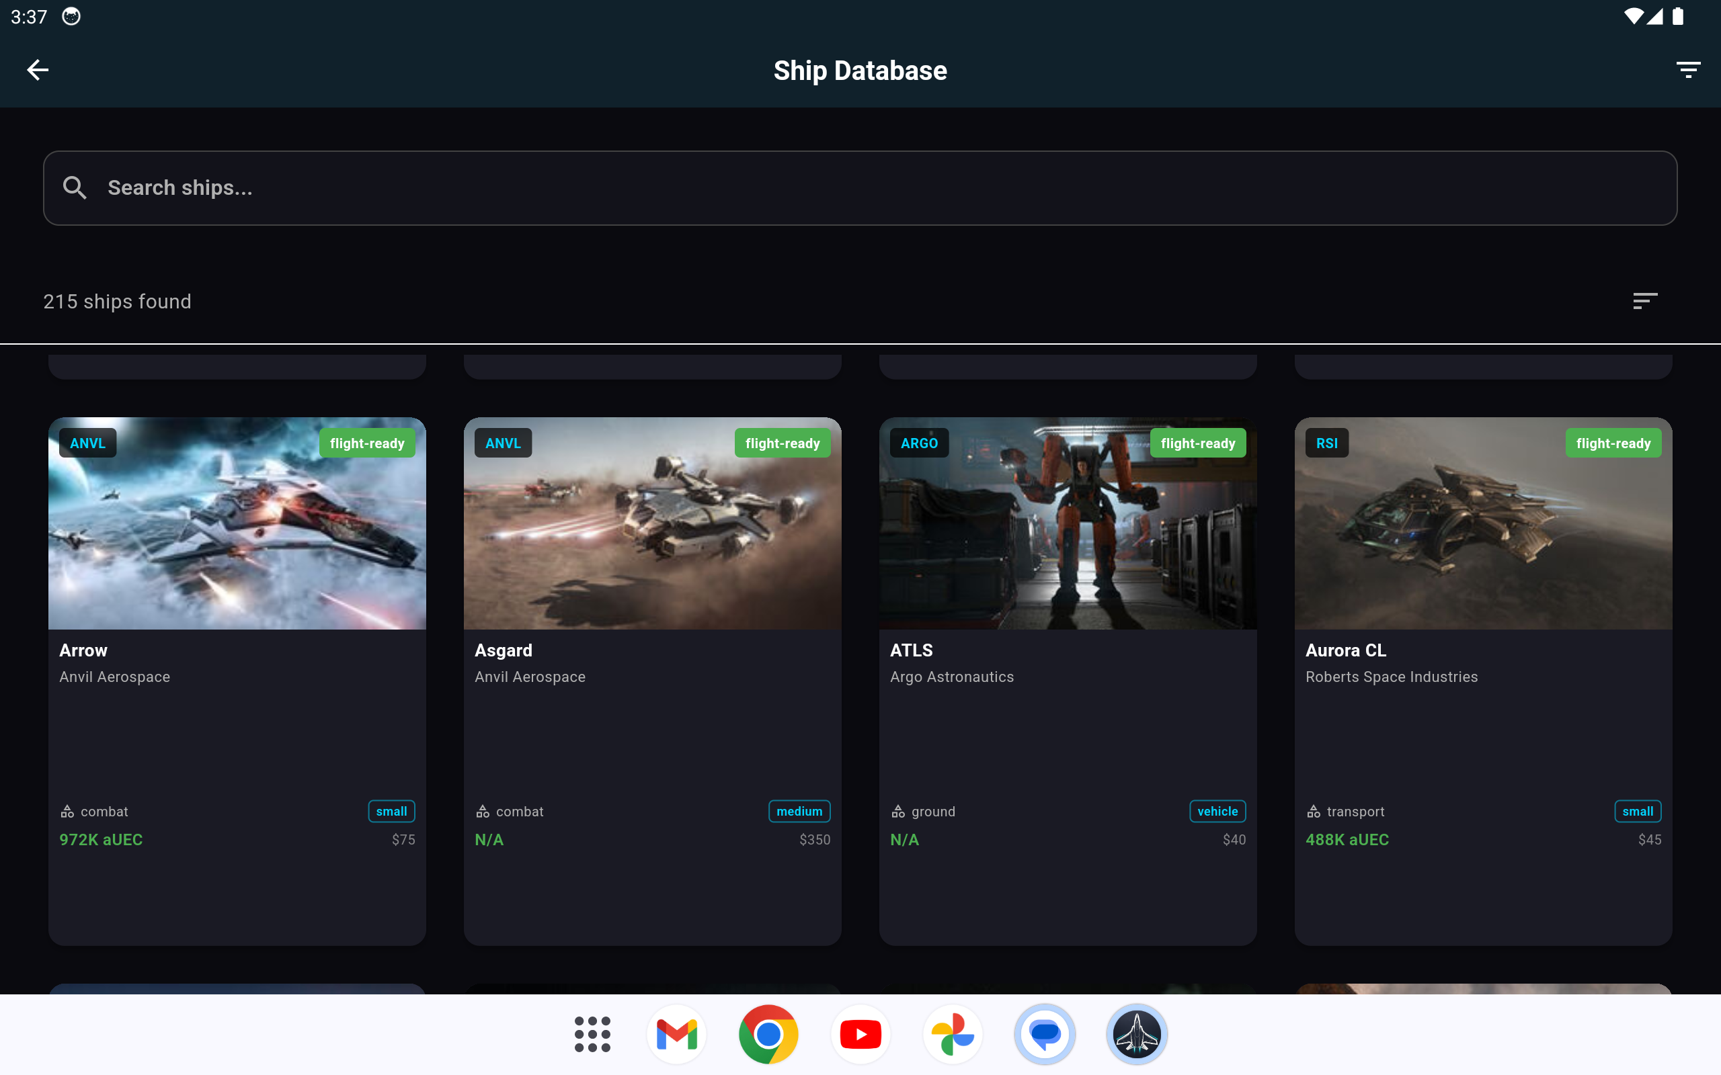Launch Google Photos from the taskbar

coord(952,1034)
